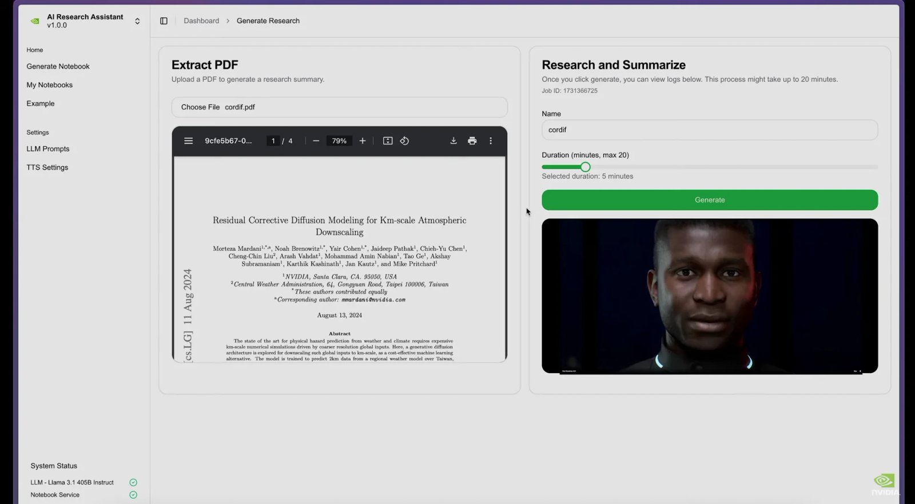The width and height of the screenshot is (915, 504).
Task: Click the avatar video preview
Action: [x=710, y=296]
